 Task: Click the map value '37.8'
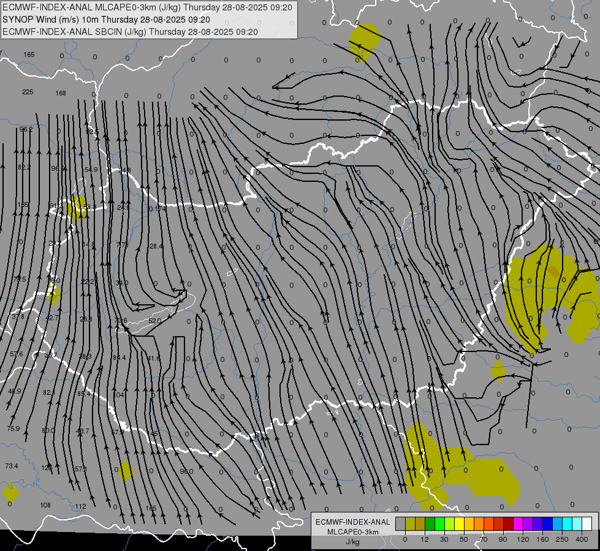pyautogui.click(x=18, y=317)
